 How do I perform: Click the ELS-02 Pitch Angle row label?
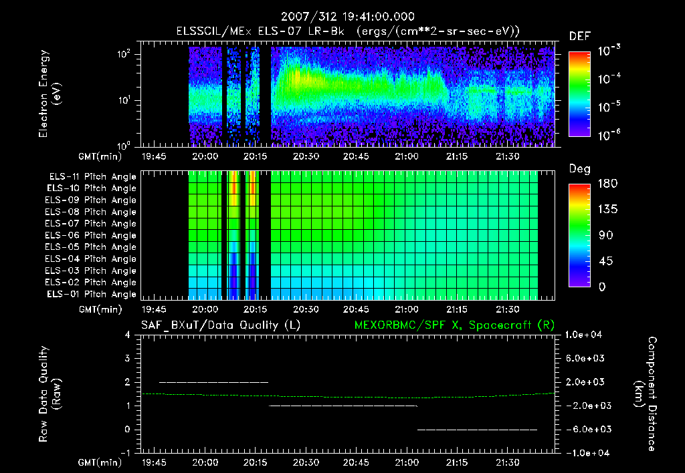click(x=91, y=283)
